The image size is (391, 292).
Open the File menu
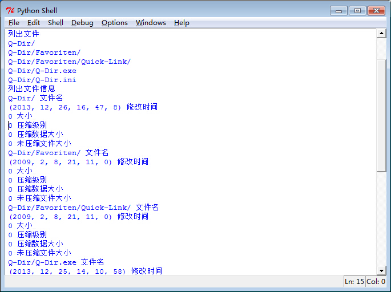coord(14,23)
